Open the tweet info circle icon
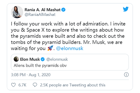This screenshot has height=93, width=140. tap(126, 75)
